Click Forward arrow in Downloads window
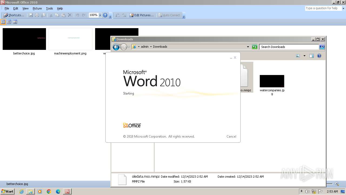 pyautogui.click(x=124, y=47)
